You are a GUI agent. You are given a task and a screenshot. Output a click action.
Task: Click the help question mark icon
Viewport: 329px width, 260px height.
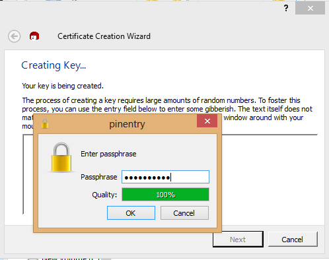click(x=286, y=8)
